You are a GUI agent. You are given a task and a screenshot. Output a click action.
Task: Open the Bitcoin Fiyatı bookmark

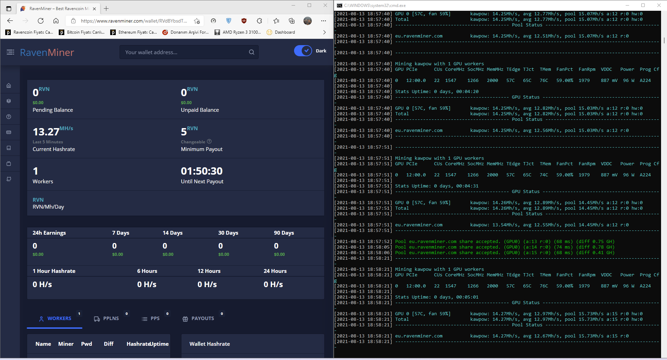point(82,32)
